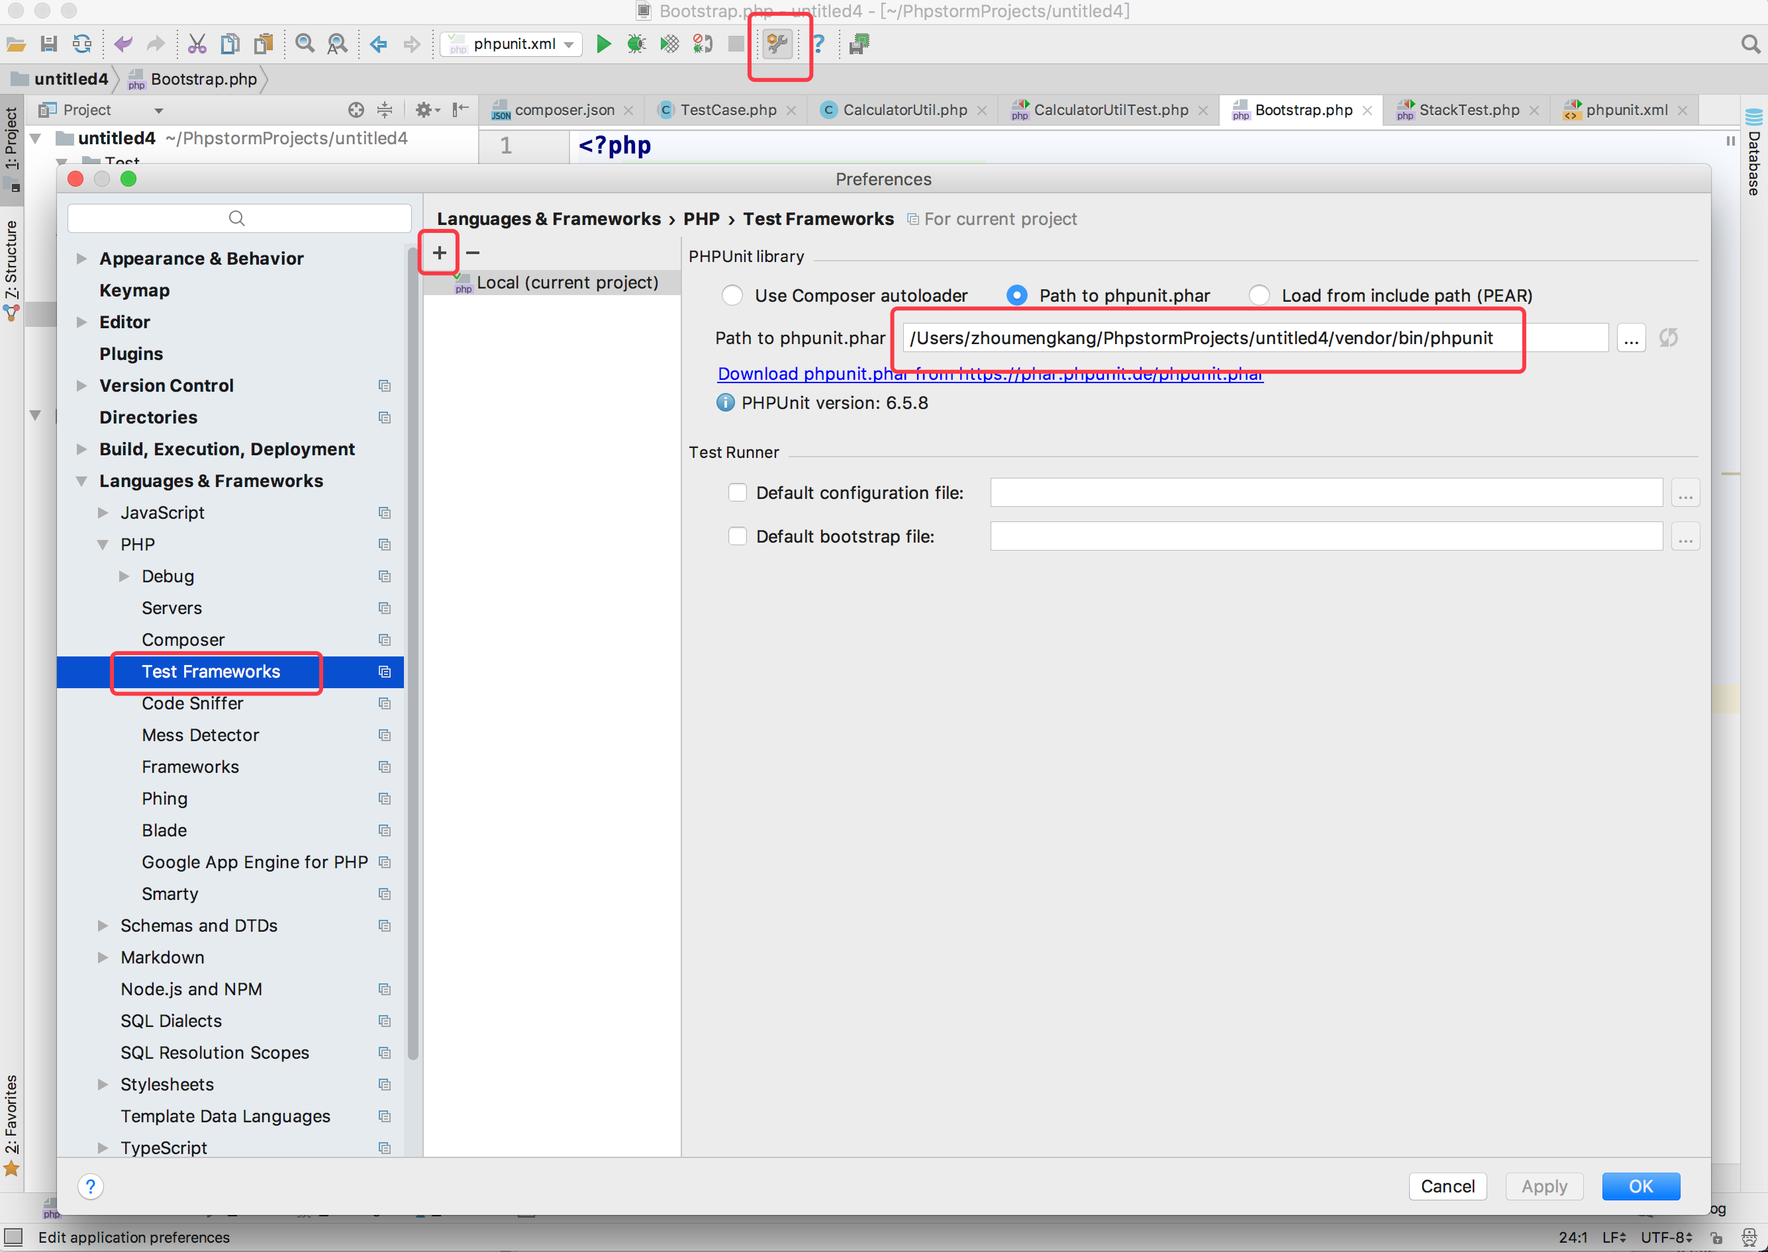Image resolution: width=1768 pixels, height=1252 pixels.
Task: Enable the Default configuration file checkbox
Action: coord(738,492)
